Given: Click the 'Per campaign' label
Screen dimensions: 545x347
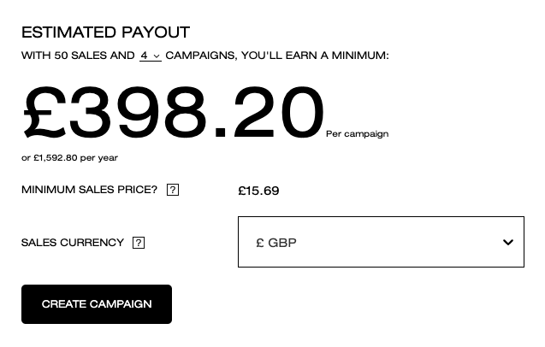Looking at the screenshot, I should pos(357,133).
